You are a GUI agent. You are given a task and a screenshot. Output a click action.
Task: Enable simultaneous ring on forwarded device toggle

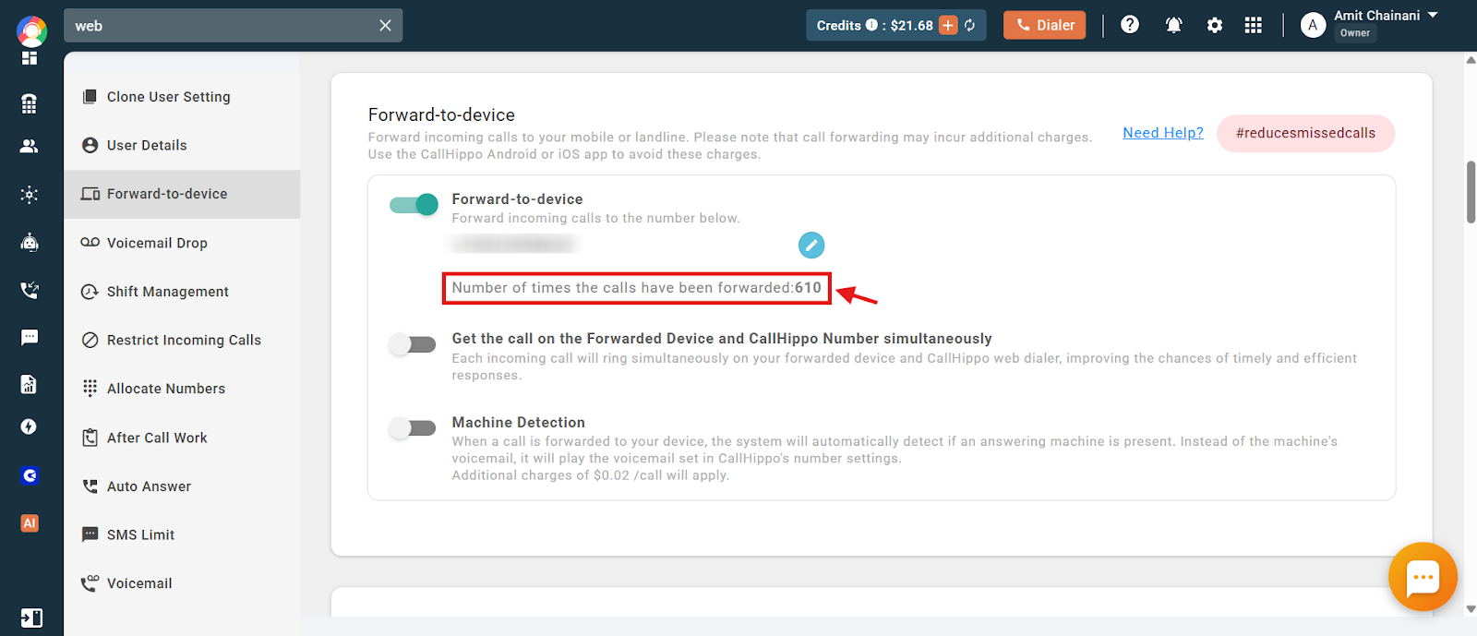[x=412, y=344]
